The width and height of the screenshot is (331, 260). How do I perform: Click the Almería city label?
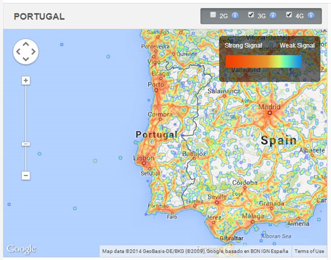tap(298, 224)
